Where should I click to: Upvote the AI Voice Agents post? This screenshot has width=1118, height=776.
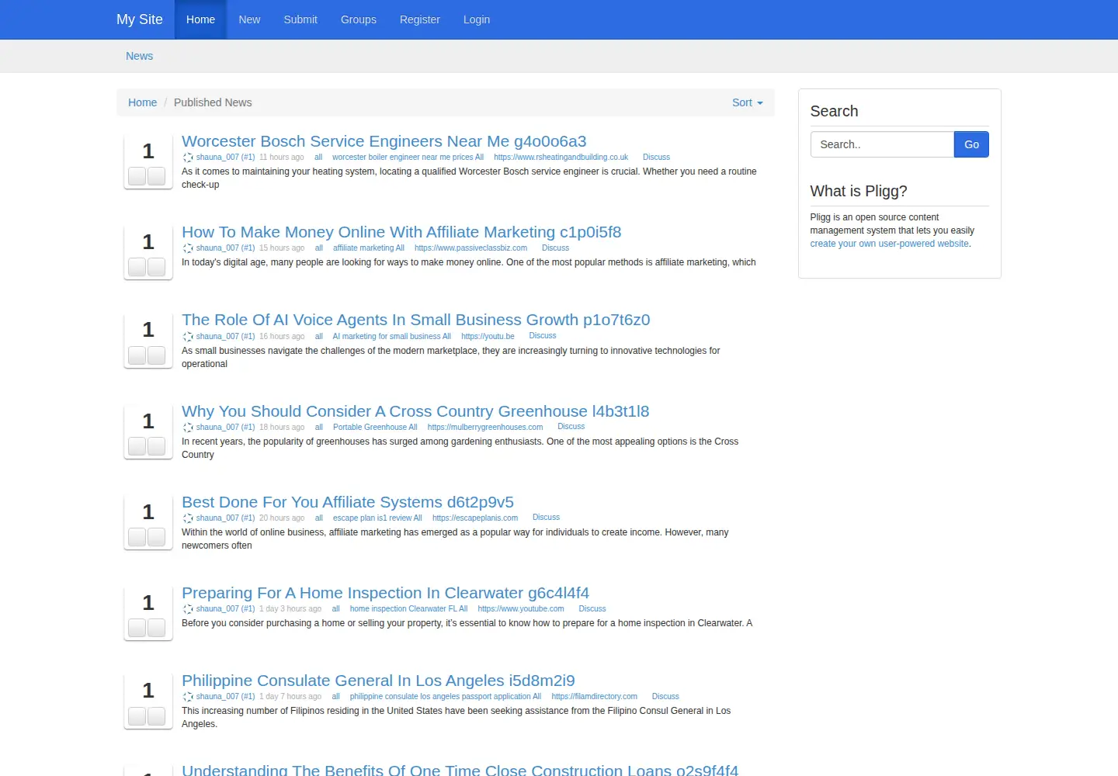coord(137,355)
